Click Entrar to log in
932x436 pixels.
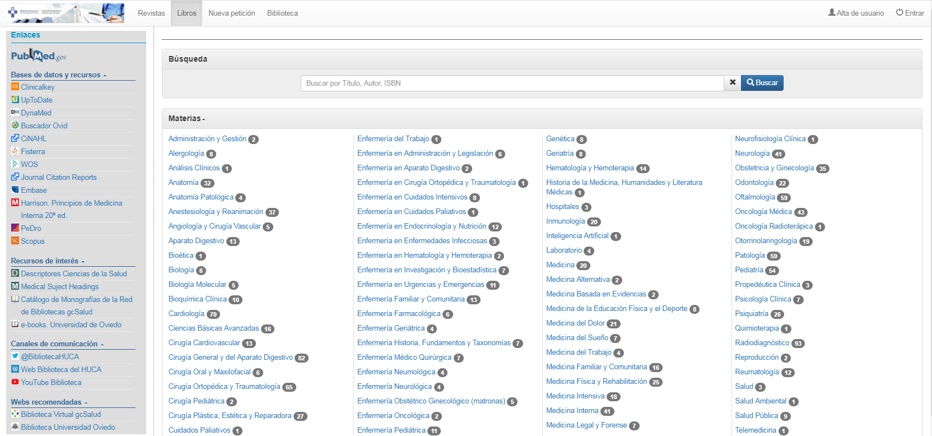click(x=910, y=13)
